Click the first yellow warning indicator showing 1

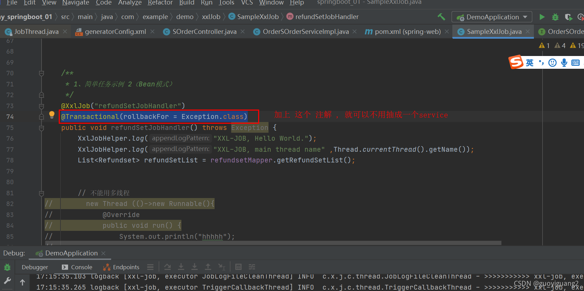click(x=544, y=45)
